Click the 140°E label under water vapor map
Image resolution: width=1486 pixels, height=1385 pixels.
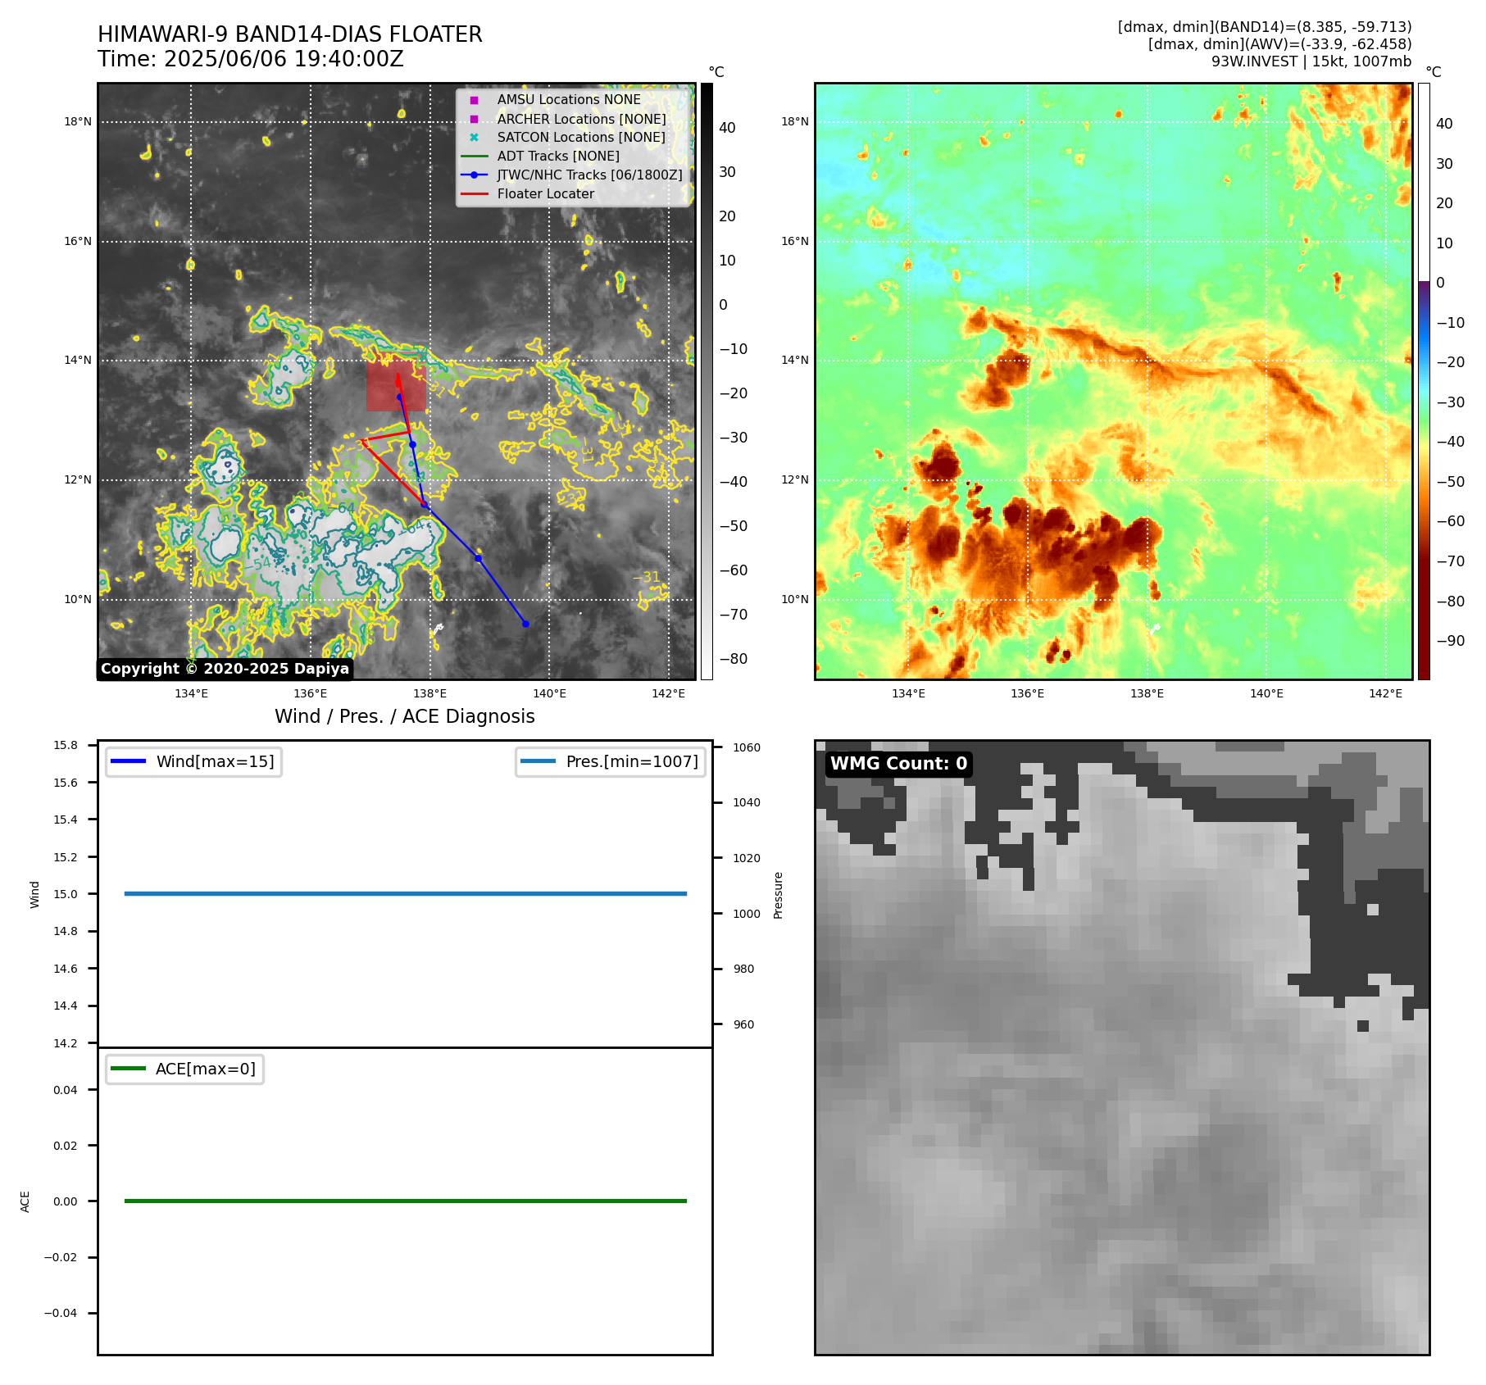1266,693
